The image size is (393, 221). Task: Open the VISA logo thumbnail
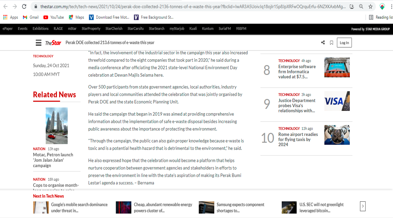[337, 101]
